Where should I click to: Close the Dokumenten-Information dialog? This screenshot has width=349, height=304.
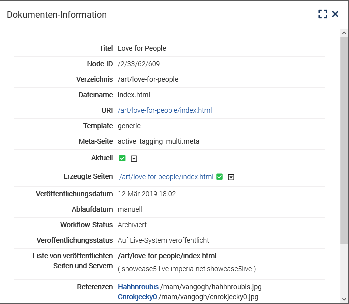click(335, 14)
